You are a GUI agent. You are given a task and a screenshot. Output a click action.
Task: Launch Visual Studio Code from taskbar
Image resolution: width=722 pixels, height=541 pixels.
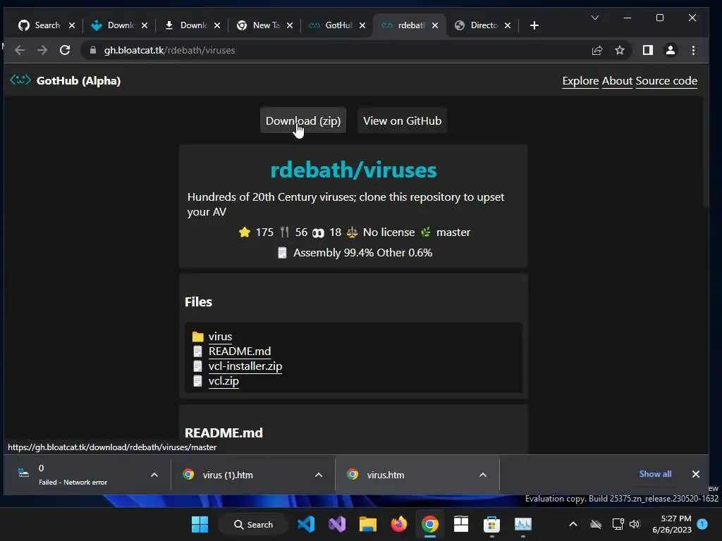coord(306,524)
